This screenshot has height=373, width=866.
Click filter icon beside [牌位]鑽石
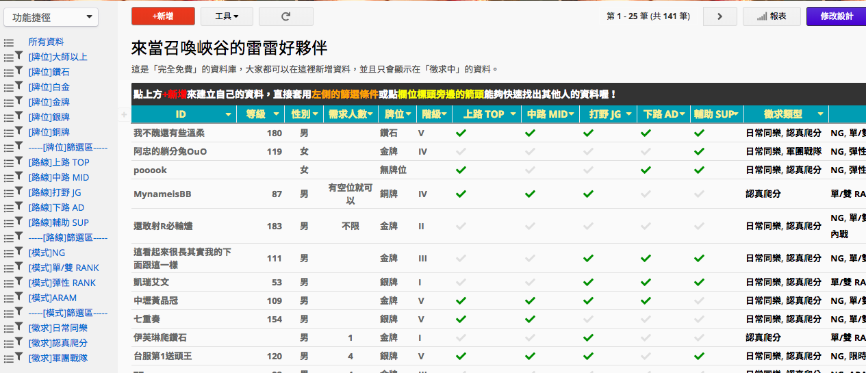[18, 72]
